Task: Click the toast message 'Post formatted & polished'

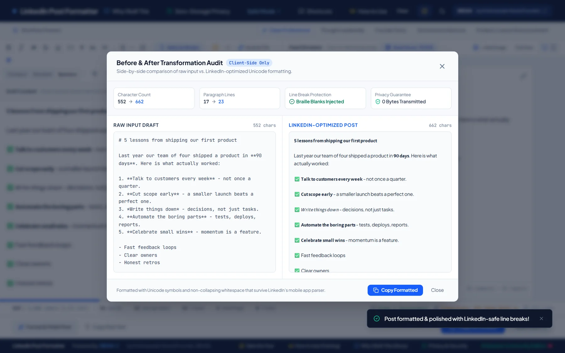Action: tap(457, 319)
